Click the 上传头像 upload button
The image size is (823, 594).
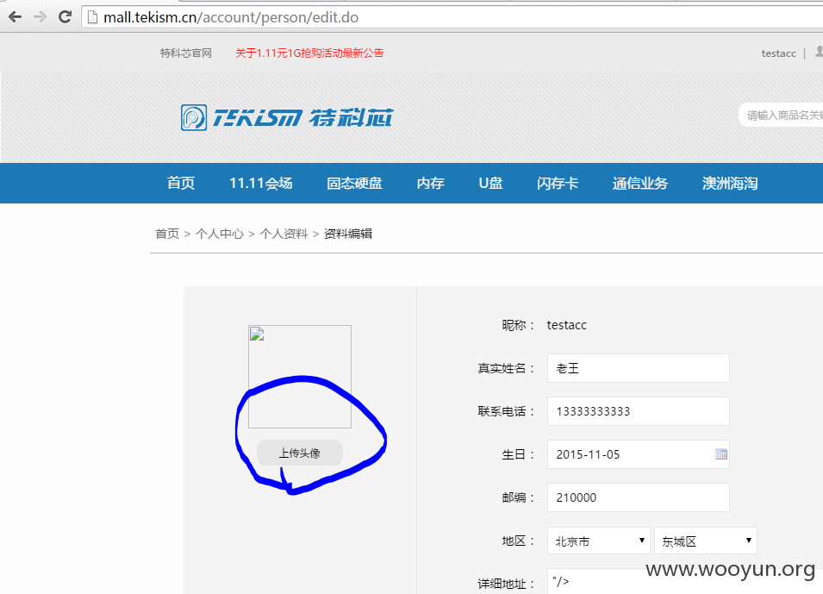pyautogui.click(x=300, y=453)
